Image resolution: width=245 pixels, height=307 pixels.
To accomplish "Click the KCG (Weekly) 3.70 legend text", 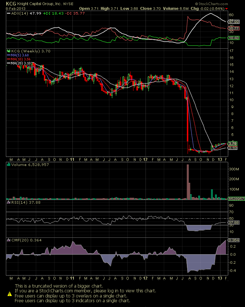I will [x=31, y=51].
